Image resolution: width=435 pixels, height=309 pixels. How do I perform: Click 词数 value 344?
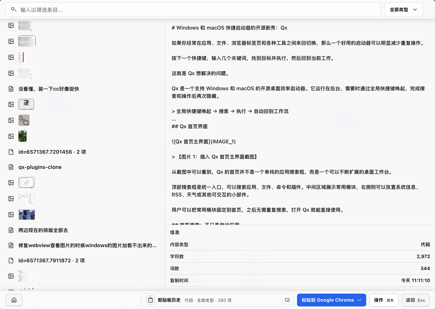[425, 269]
